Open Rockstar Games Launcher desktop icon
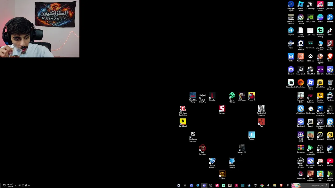This screenshot has width=335, height=188. pyautogui.click(x=320, y=98)
